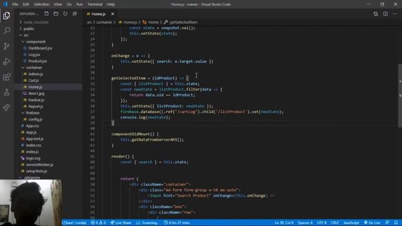Viewport: 402px width, 226px height.
Task: Open the Search view in the activity bar
Action: click(x=7, y=31)
